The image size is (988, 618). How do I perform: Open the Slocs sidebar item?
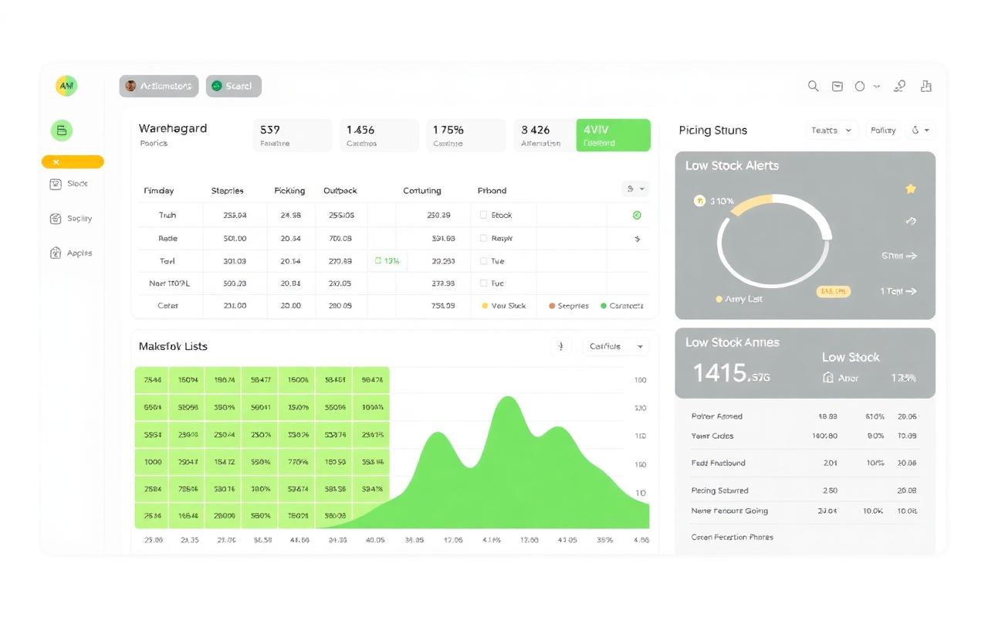pos(69,184)
